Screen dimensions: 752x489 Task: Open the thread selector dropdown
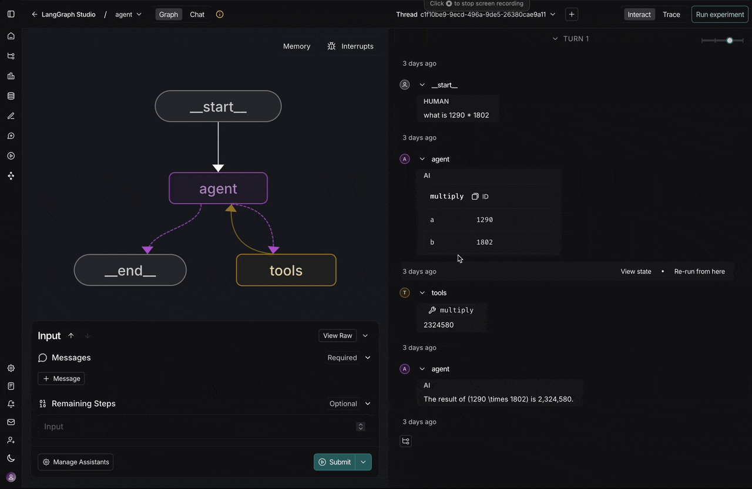pyautogui.click(x=552, y=14)
